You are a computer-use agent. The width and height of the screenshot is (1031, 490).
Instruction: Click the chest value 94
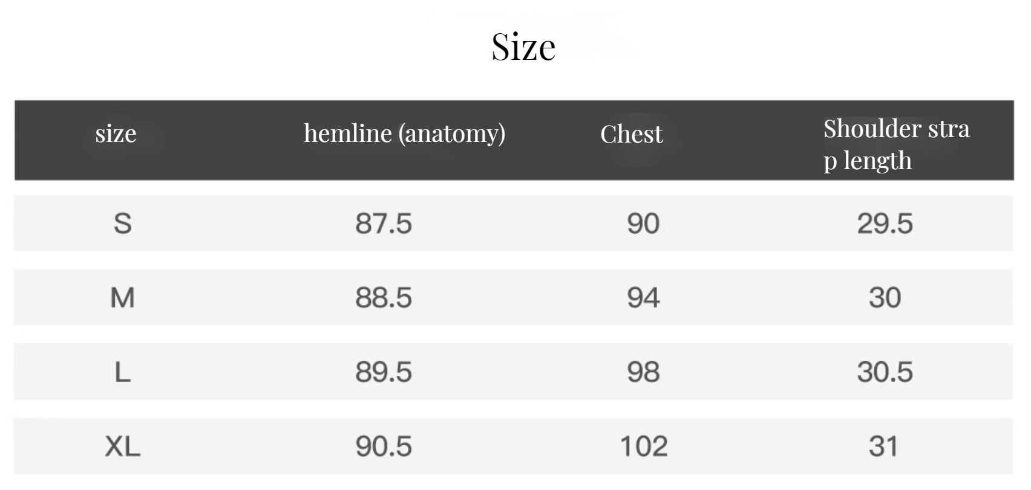click(643, 298)
